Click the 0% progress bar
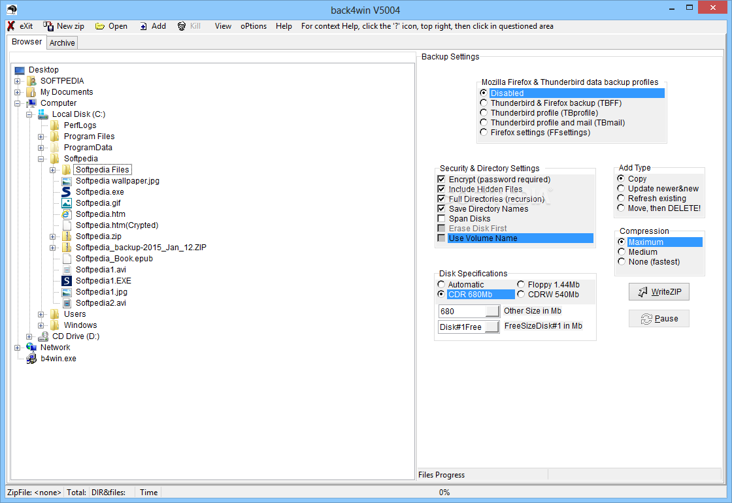 [x=444, y=493]
